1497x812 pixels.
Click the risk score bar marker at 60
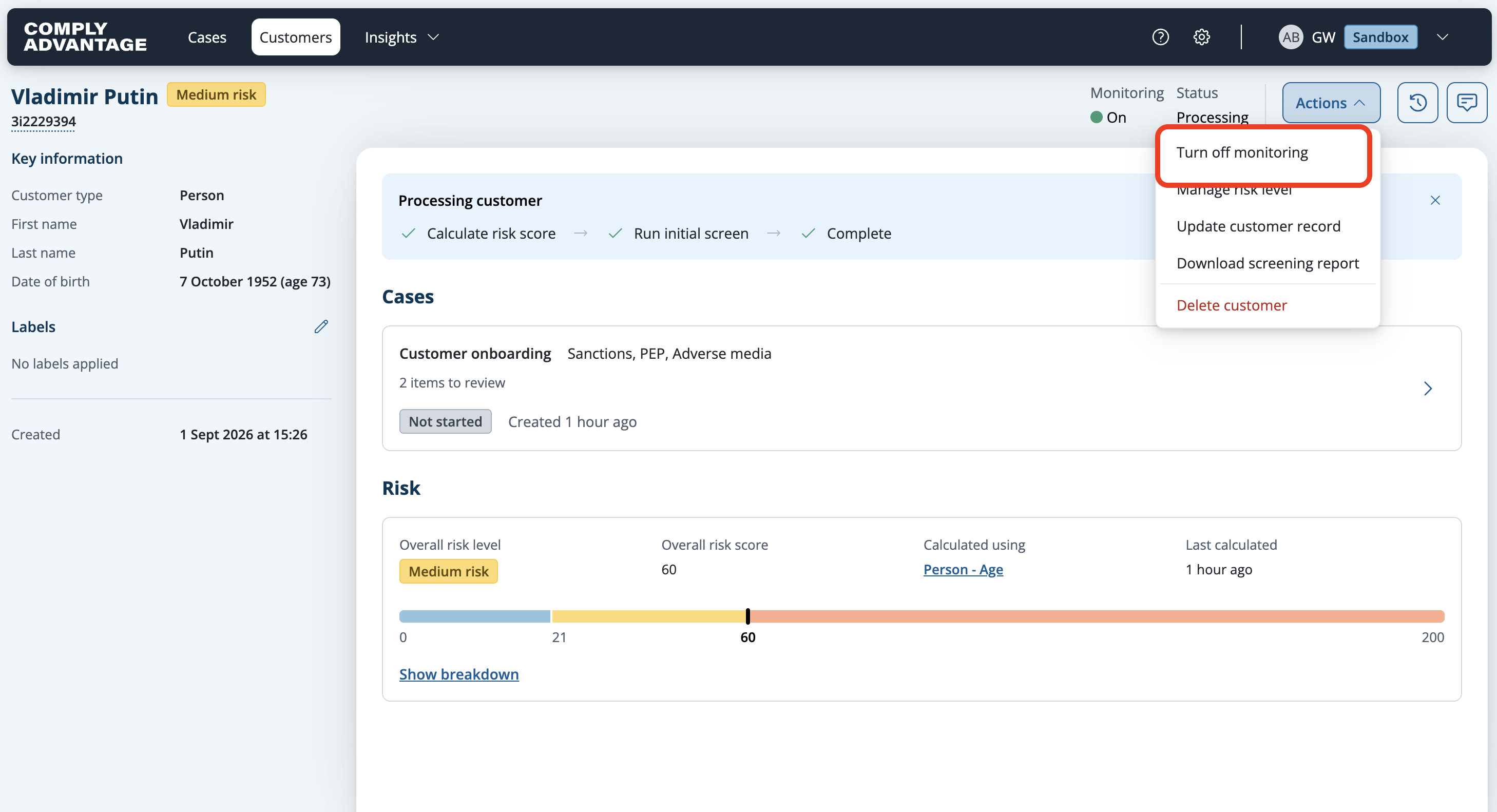pyautogui.click(x=748, y=616)
